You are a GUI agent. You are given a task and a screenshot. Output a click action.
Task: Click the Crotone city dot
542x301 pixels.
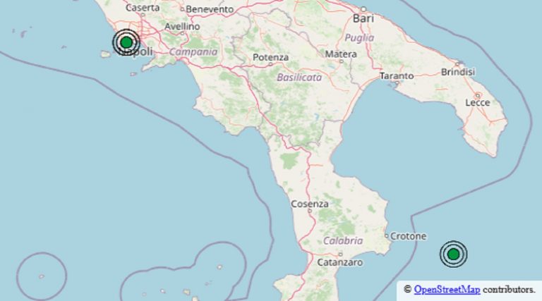(387, 235)
